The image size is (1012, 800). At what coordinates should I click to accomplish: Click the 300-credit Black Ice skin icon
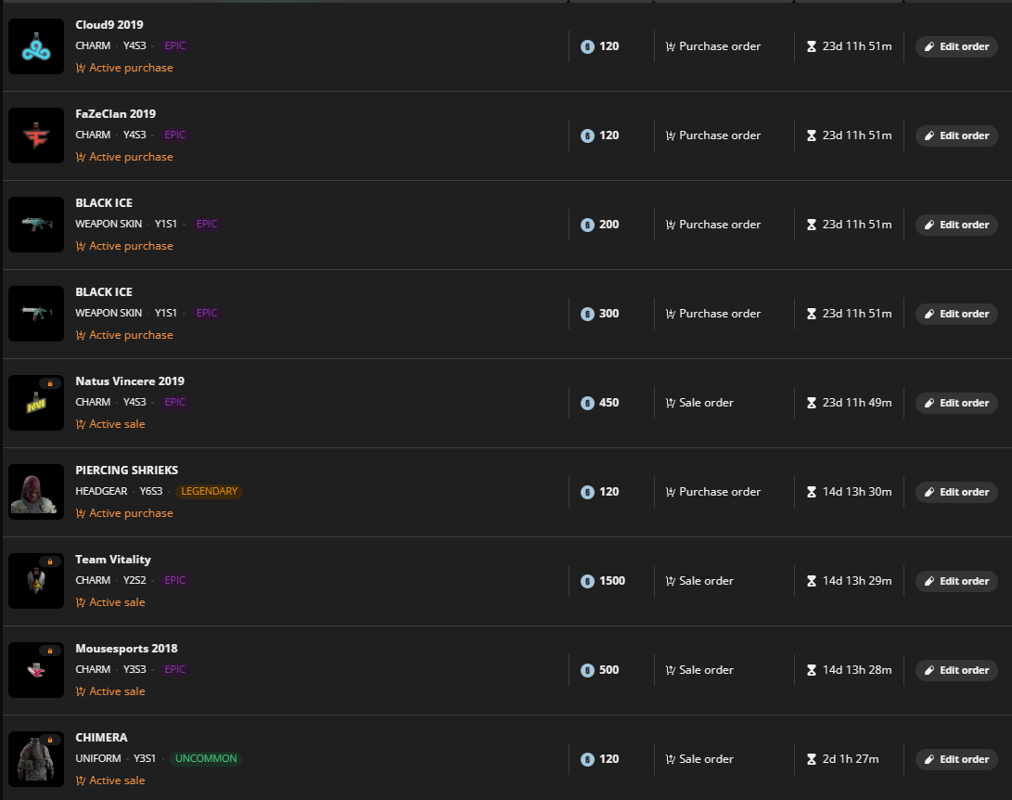[36, 314]
